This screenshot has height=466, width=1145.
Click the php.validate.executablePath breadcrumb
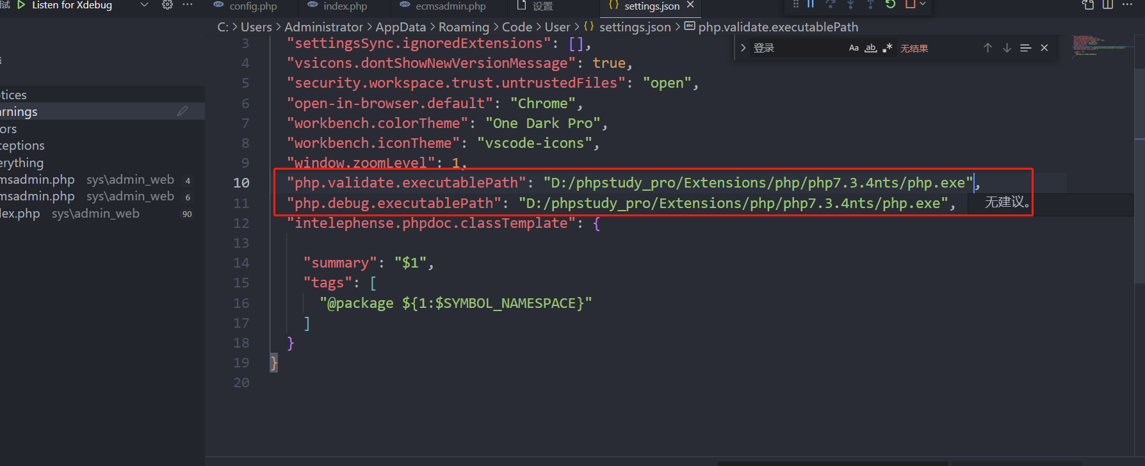pos(778,27)
